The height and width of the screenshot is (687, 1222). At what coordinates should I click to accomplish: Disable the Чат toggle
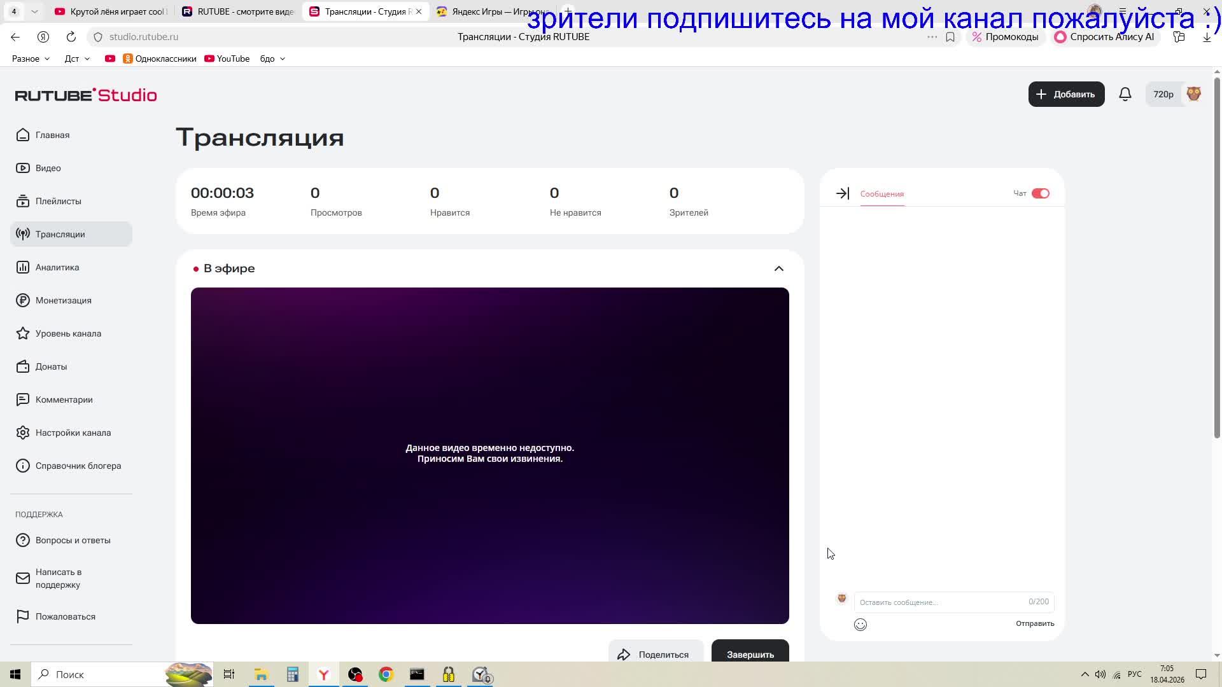tap(1041, 193)
